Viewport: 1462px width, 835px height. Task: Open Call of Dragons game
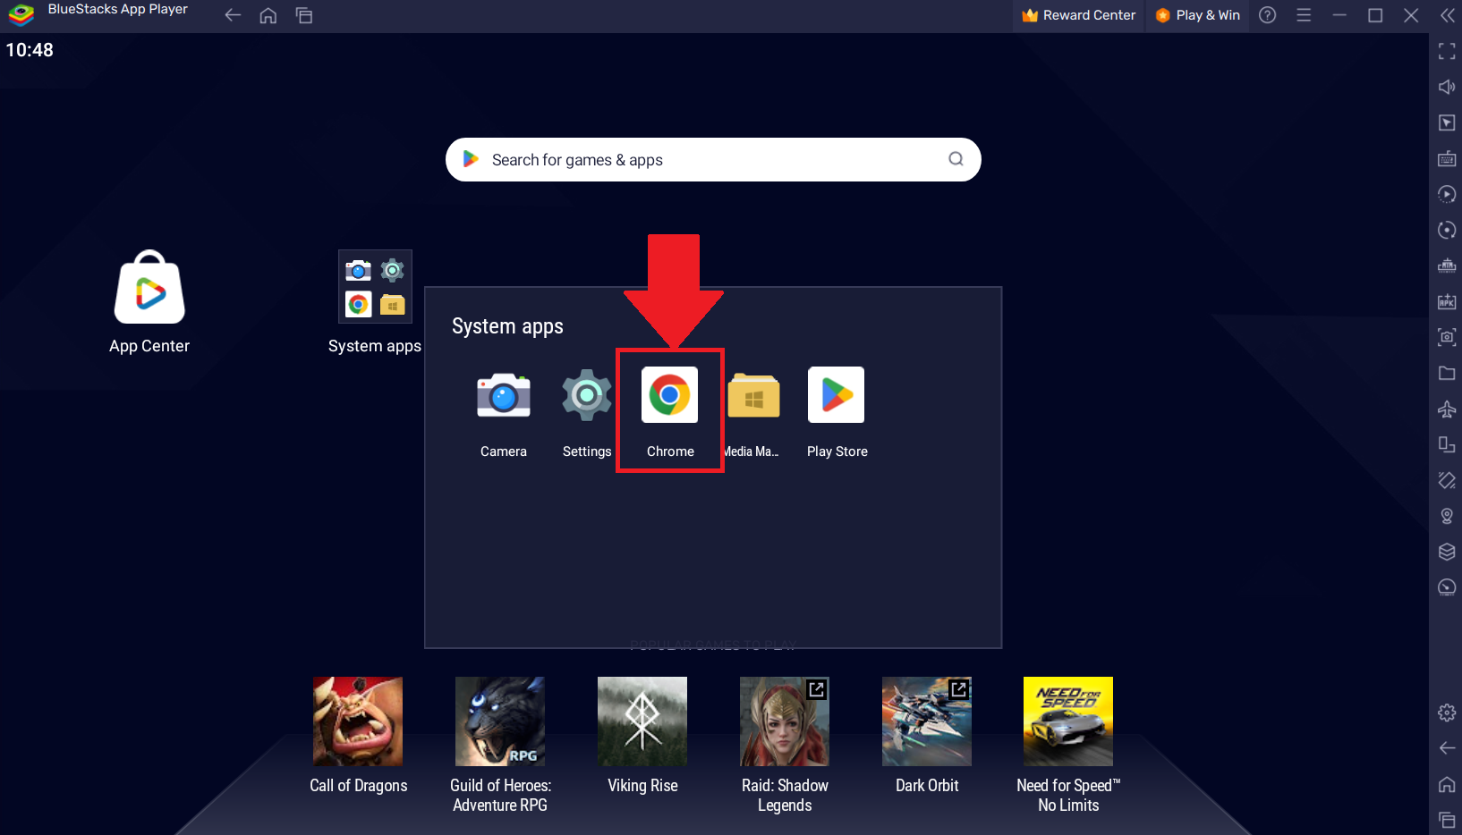click(358, 721)
